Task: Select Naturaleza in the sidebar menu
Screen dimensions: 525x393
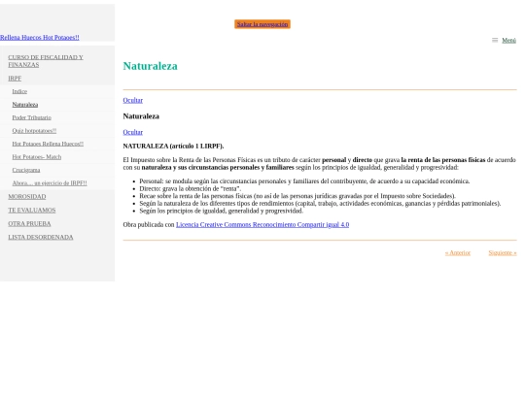Action: (x=25, y=105)
